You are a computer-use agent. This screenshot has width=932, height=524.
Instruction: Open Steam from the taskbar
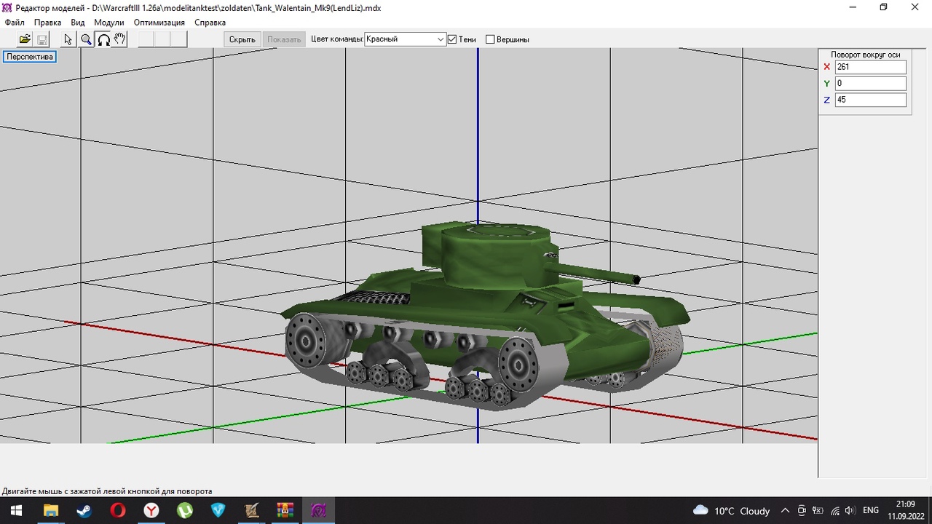click(84, 510)
